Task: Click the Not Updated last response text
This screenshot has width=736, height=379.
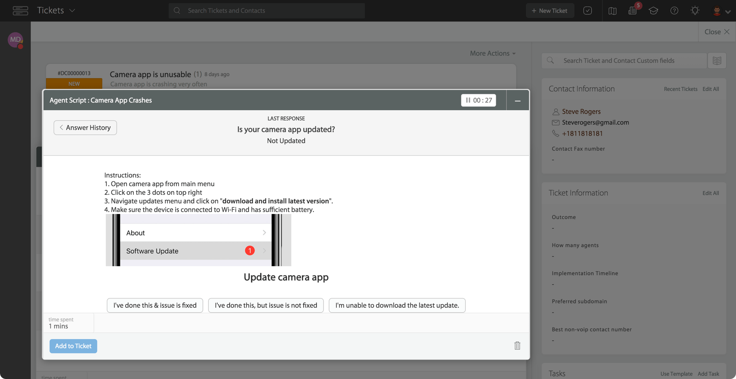Action: pos(286,141)
